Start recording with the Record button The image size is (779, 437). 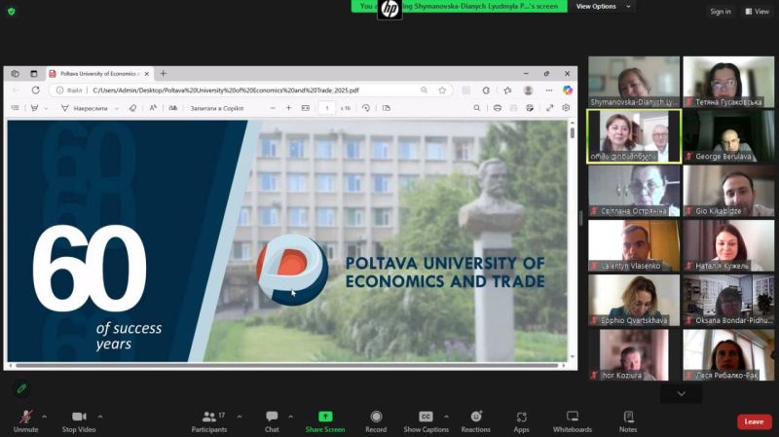click(375, 420)
